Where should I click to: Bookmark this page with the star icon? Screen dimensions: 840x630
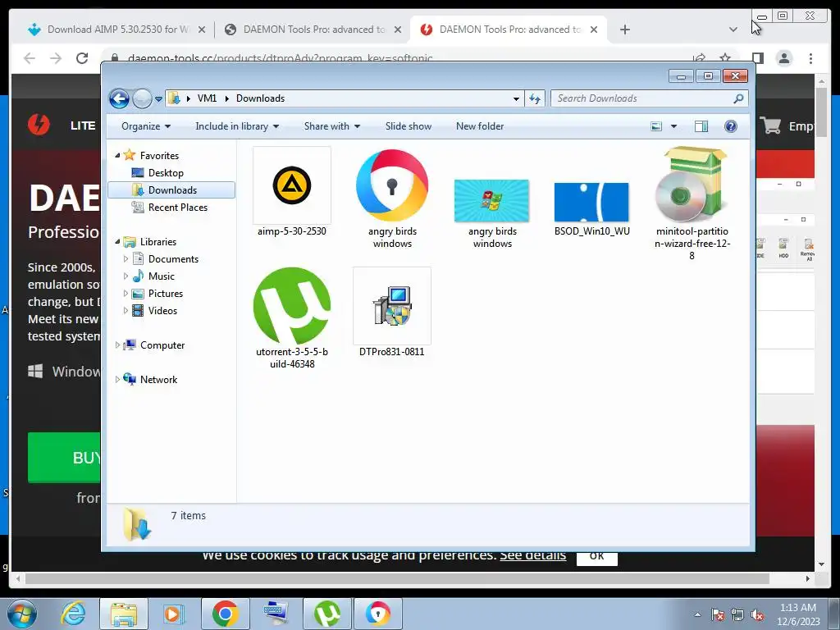[x=725, y=58]
